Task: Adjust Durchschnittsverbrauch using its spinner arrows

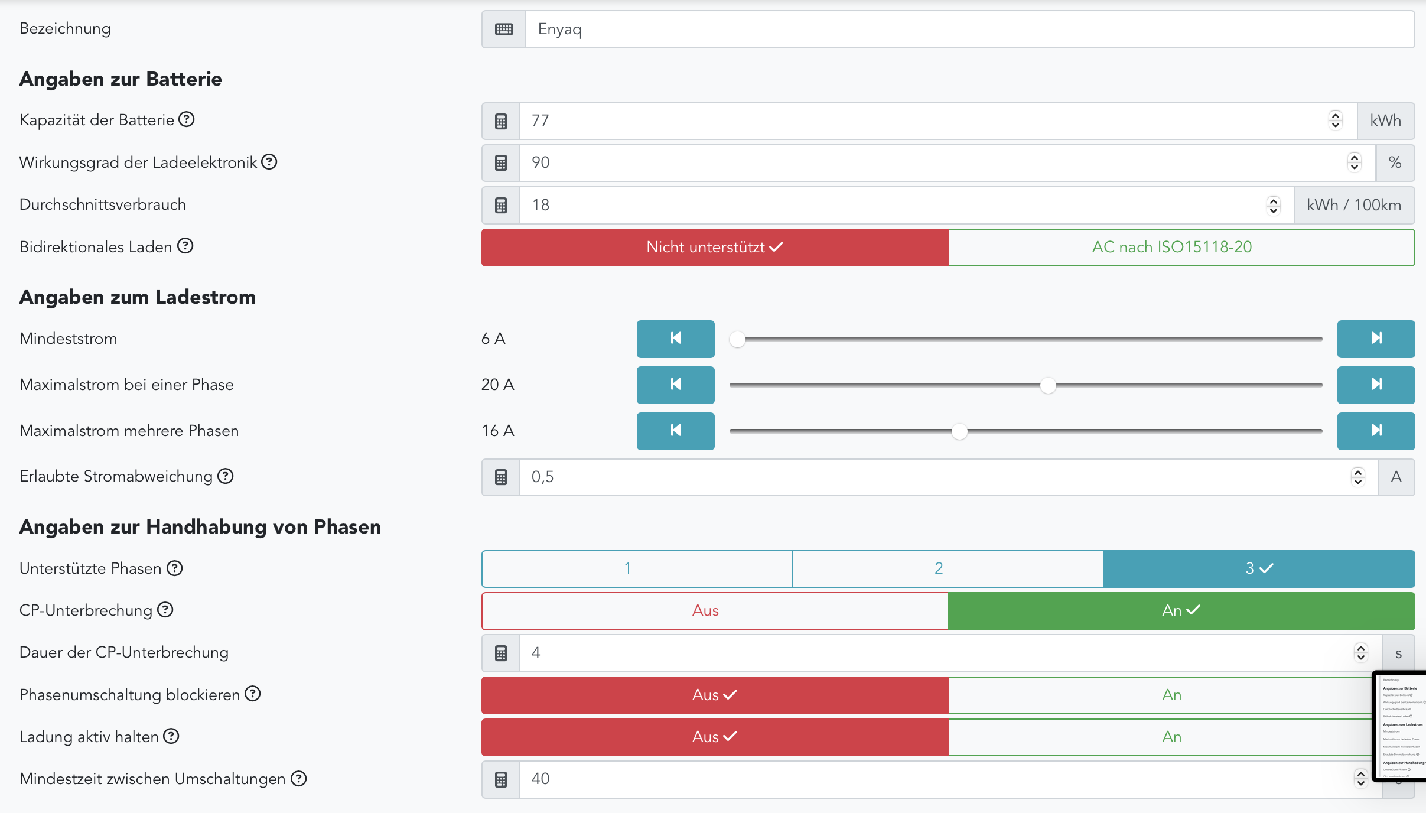Action: point(1273,205)
